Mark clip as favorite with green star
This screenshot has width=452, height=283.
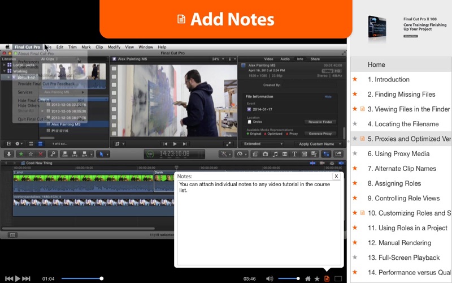(x=21, y=154)
